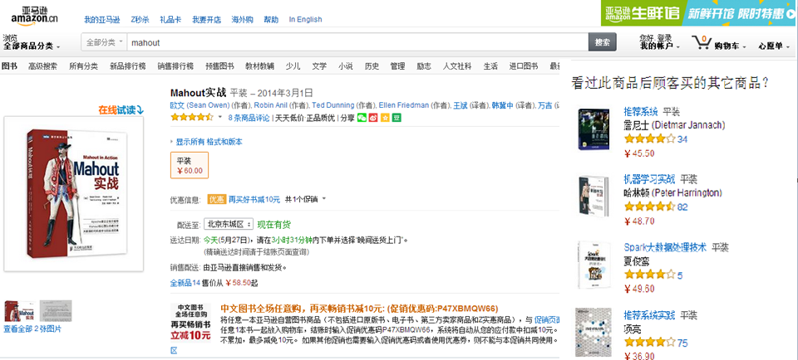Open the 图书 tab in category bar

pyautogui.click(x=9, y=66)
